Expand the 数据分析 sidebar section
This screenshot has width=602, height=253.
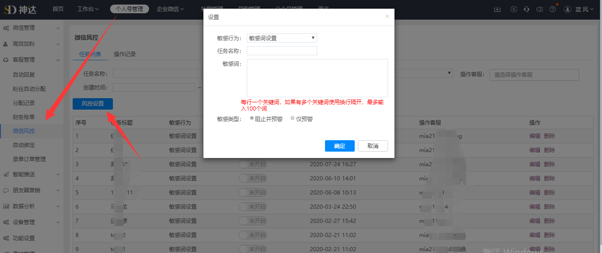[58, 206]
